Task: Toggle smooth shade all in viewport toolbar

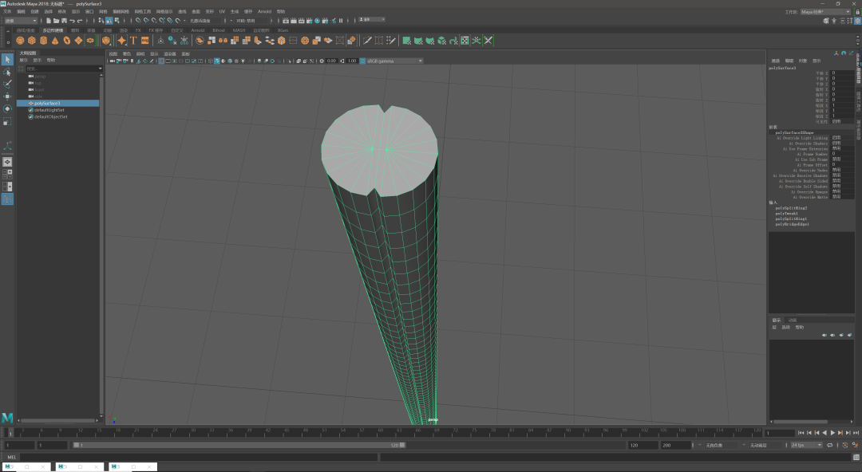Action: point(217,61)
